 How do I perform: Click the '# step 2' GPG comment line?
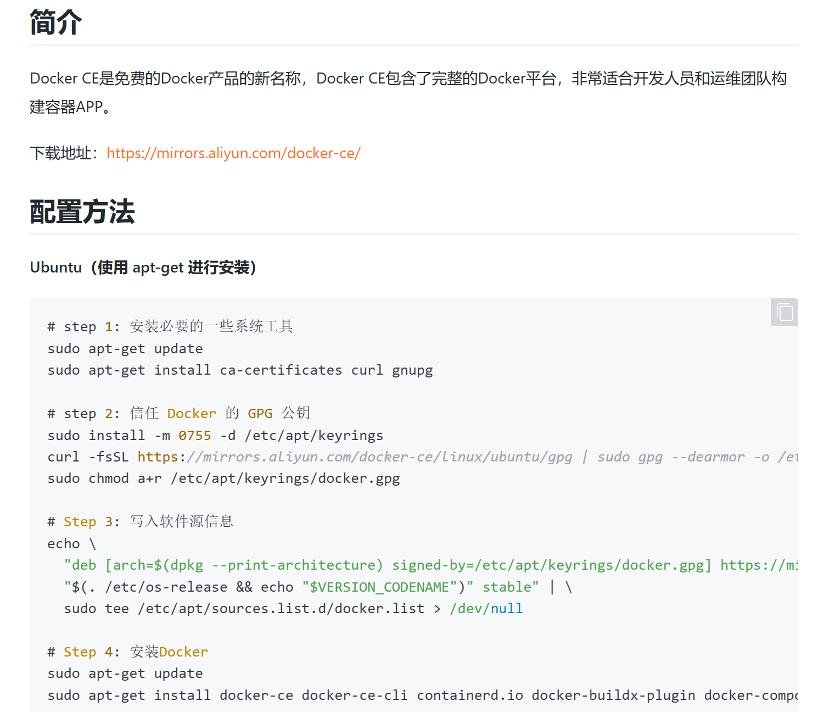coord(179,414)
